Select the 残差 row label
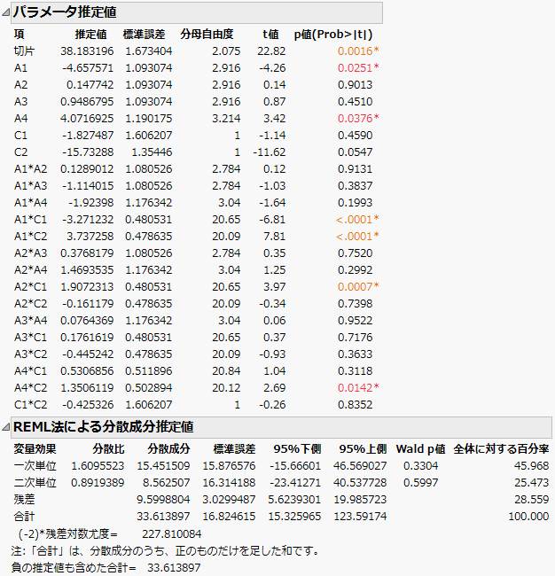 24,500
